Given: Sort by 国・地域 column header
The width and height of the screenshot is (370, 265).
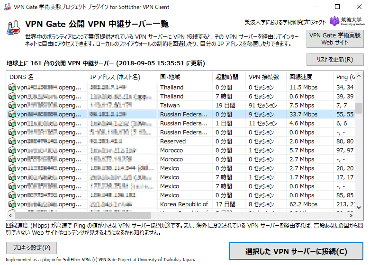Looking at the screenshot, I should point(185,77).
